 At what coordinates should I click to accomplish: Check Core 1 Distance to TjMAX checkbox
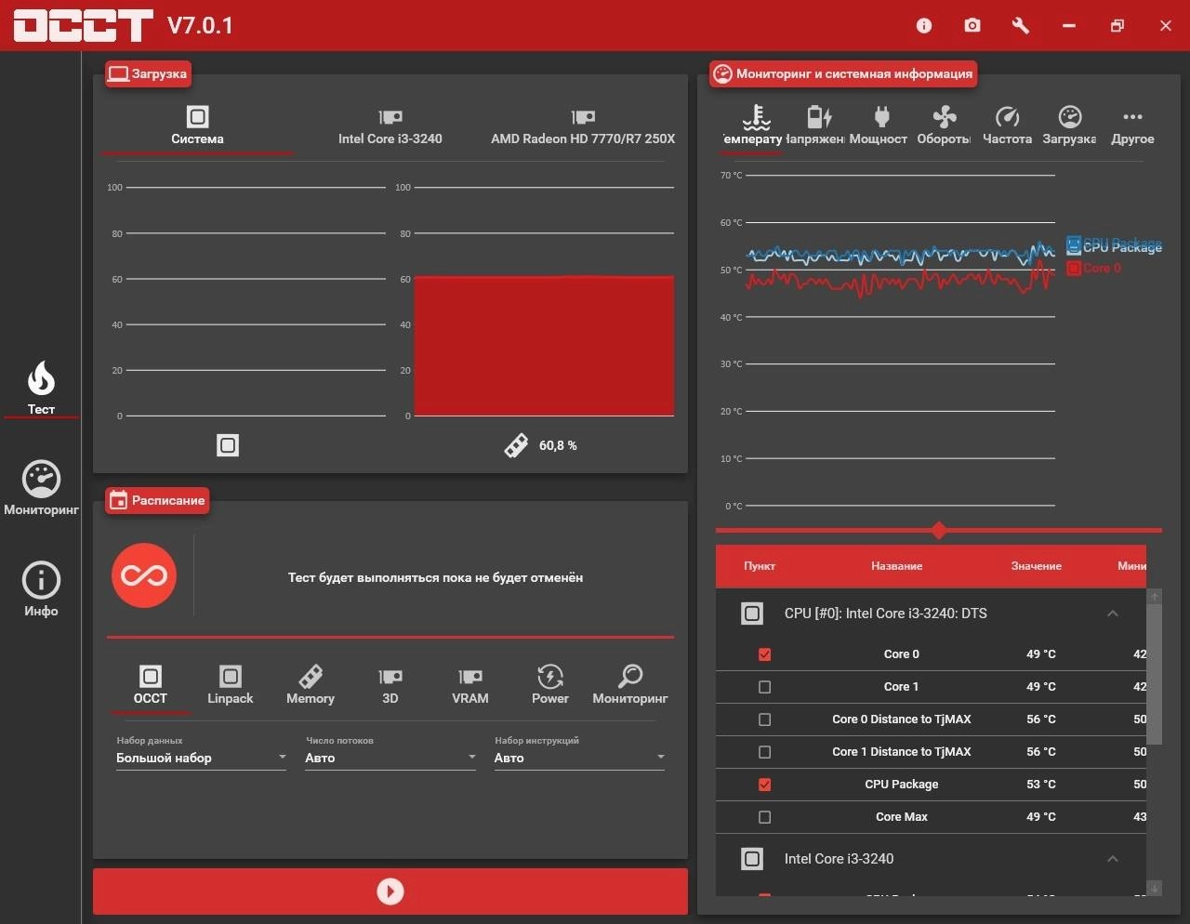(x=764, y=752)
